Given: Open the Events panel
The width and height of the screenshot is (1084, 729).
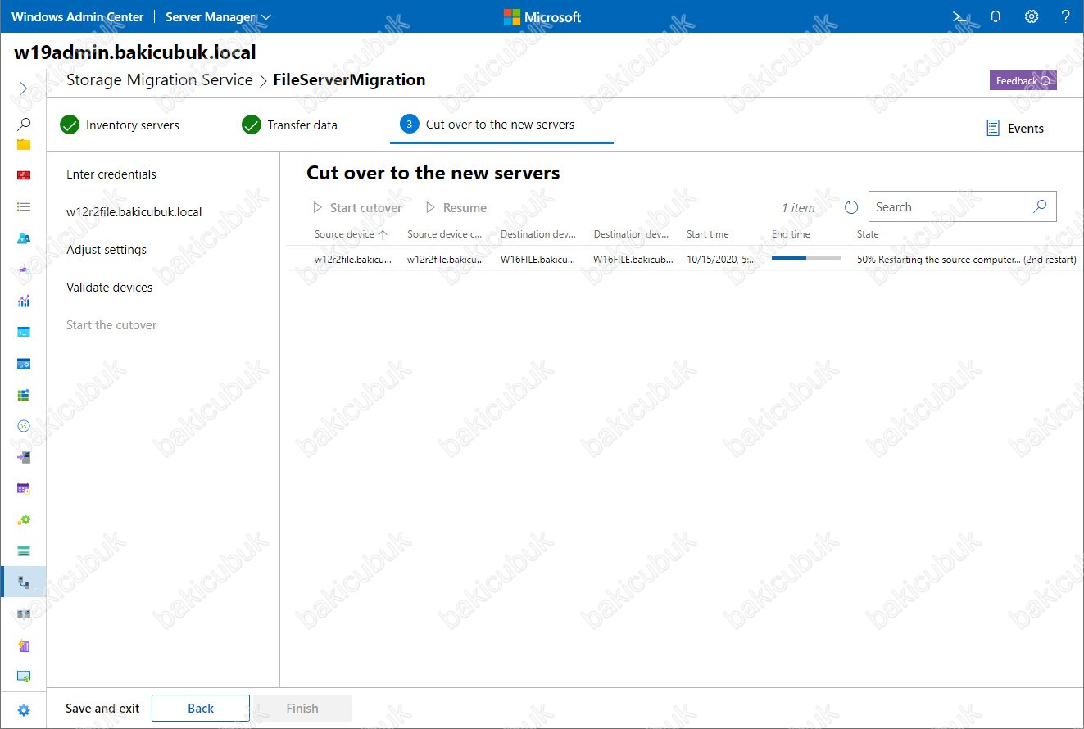Looking at the screenshot, I should (x=1015, y=129).
